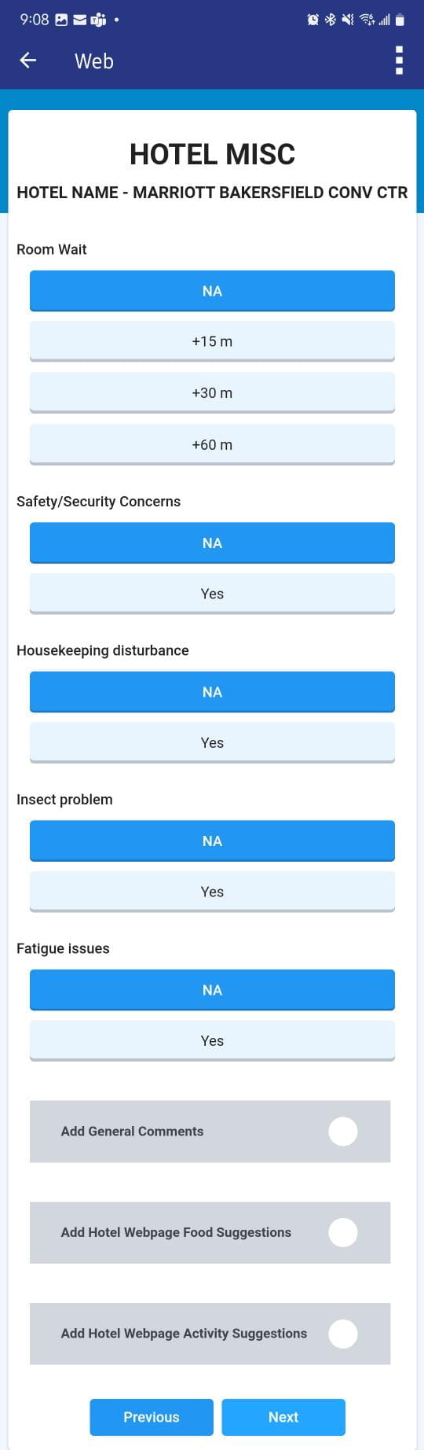The image size is (424, 1450).
Task: Tap the alarm icon in status bar
Action: pos(313,20)
